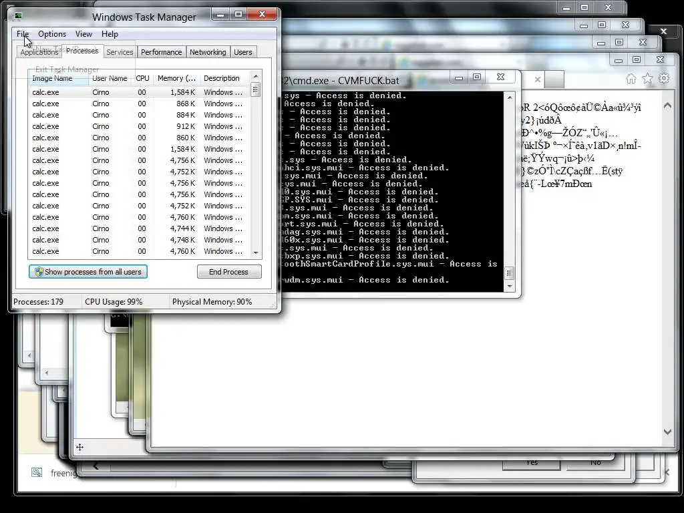Click browser page scroll down chevron
This screenshot has height=513, width=684.
667,432
